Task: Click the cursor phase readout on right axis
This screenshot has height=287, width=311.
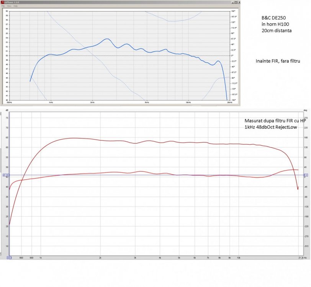Action: [x=306, y=175]
